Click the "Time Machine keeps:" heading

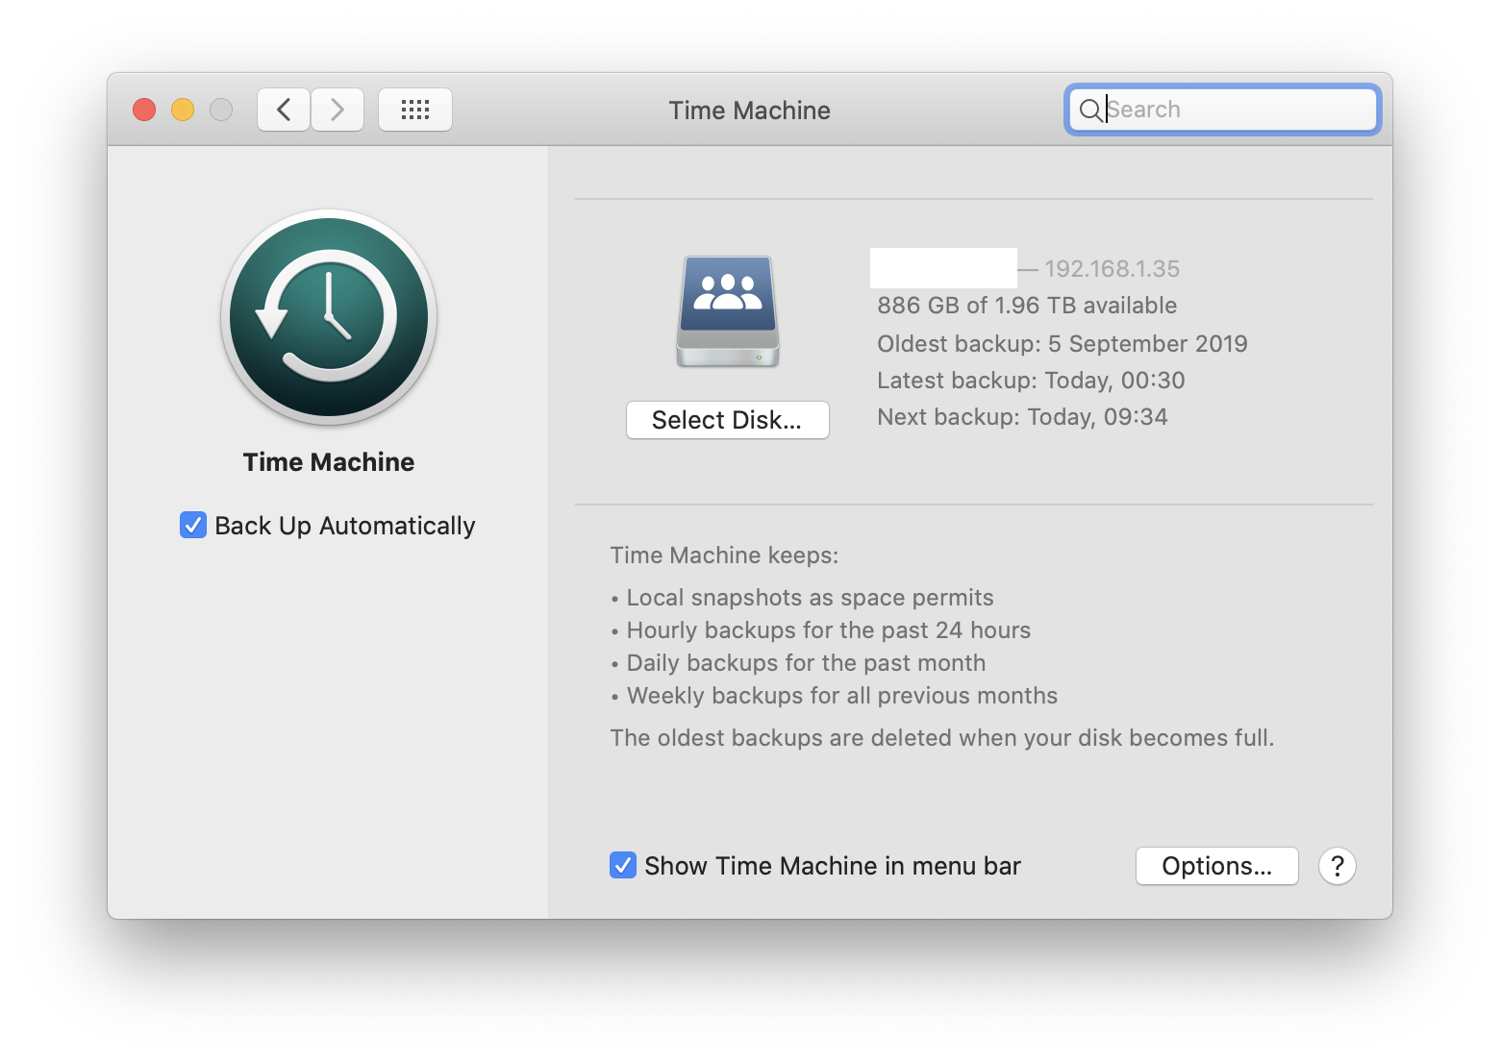724,555
